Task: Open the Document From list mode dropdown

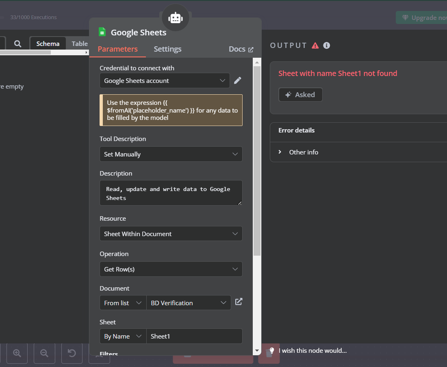Action: [x=123, y=302]
